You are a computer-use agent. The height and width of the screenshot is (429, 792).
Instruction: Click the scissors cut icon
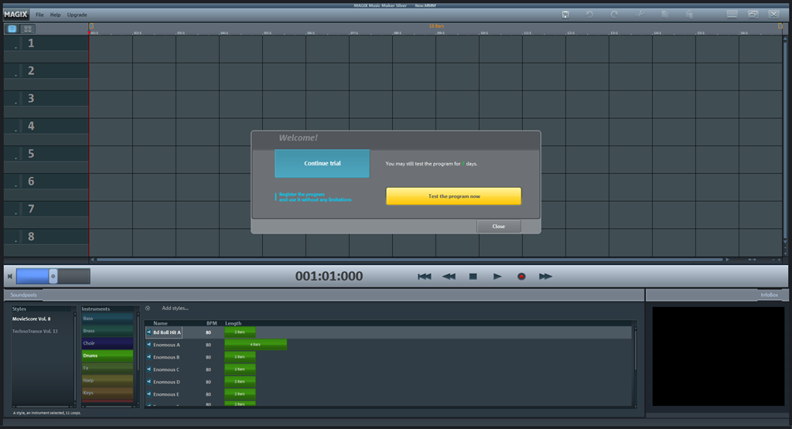[x=640, y=15]
